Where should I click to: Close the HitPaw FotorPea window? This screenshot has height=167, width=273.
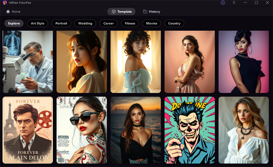click(268, 3)
